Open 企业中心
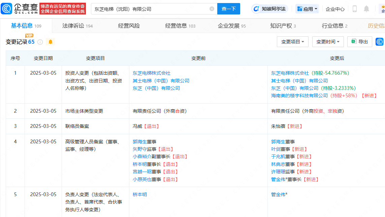Image resolution: width=385 pixels, height=217 pixels. tap(335, 9)
